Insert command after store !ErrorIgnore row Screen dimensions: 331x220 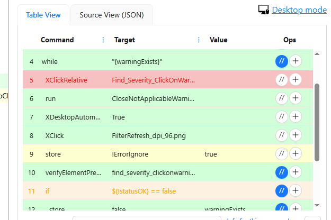296,154
